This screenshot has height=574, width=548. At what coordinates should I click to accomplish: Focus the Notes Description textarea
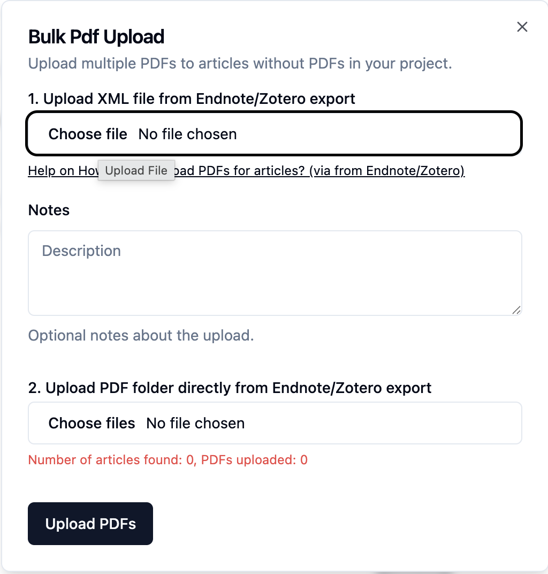pyautogui.click(x=275, y=273)
